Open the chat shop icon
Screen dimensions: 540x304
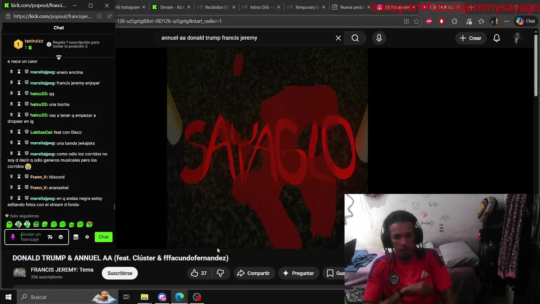click(76, 237)
